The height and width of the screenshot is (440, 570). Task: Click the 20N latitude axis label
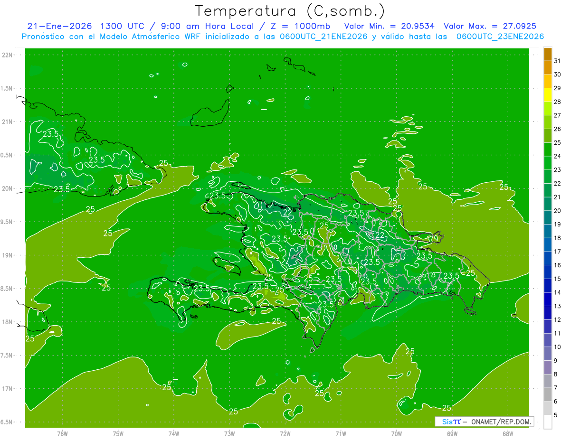coord(7,188)
